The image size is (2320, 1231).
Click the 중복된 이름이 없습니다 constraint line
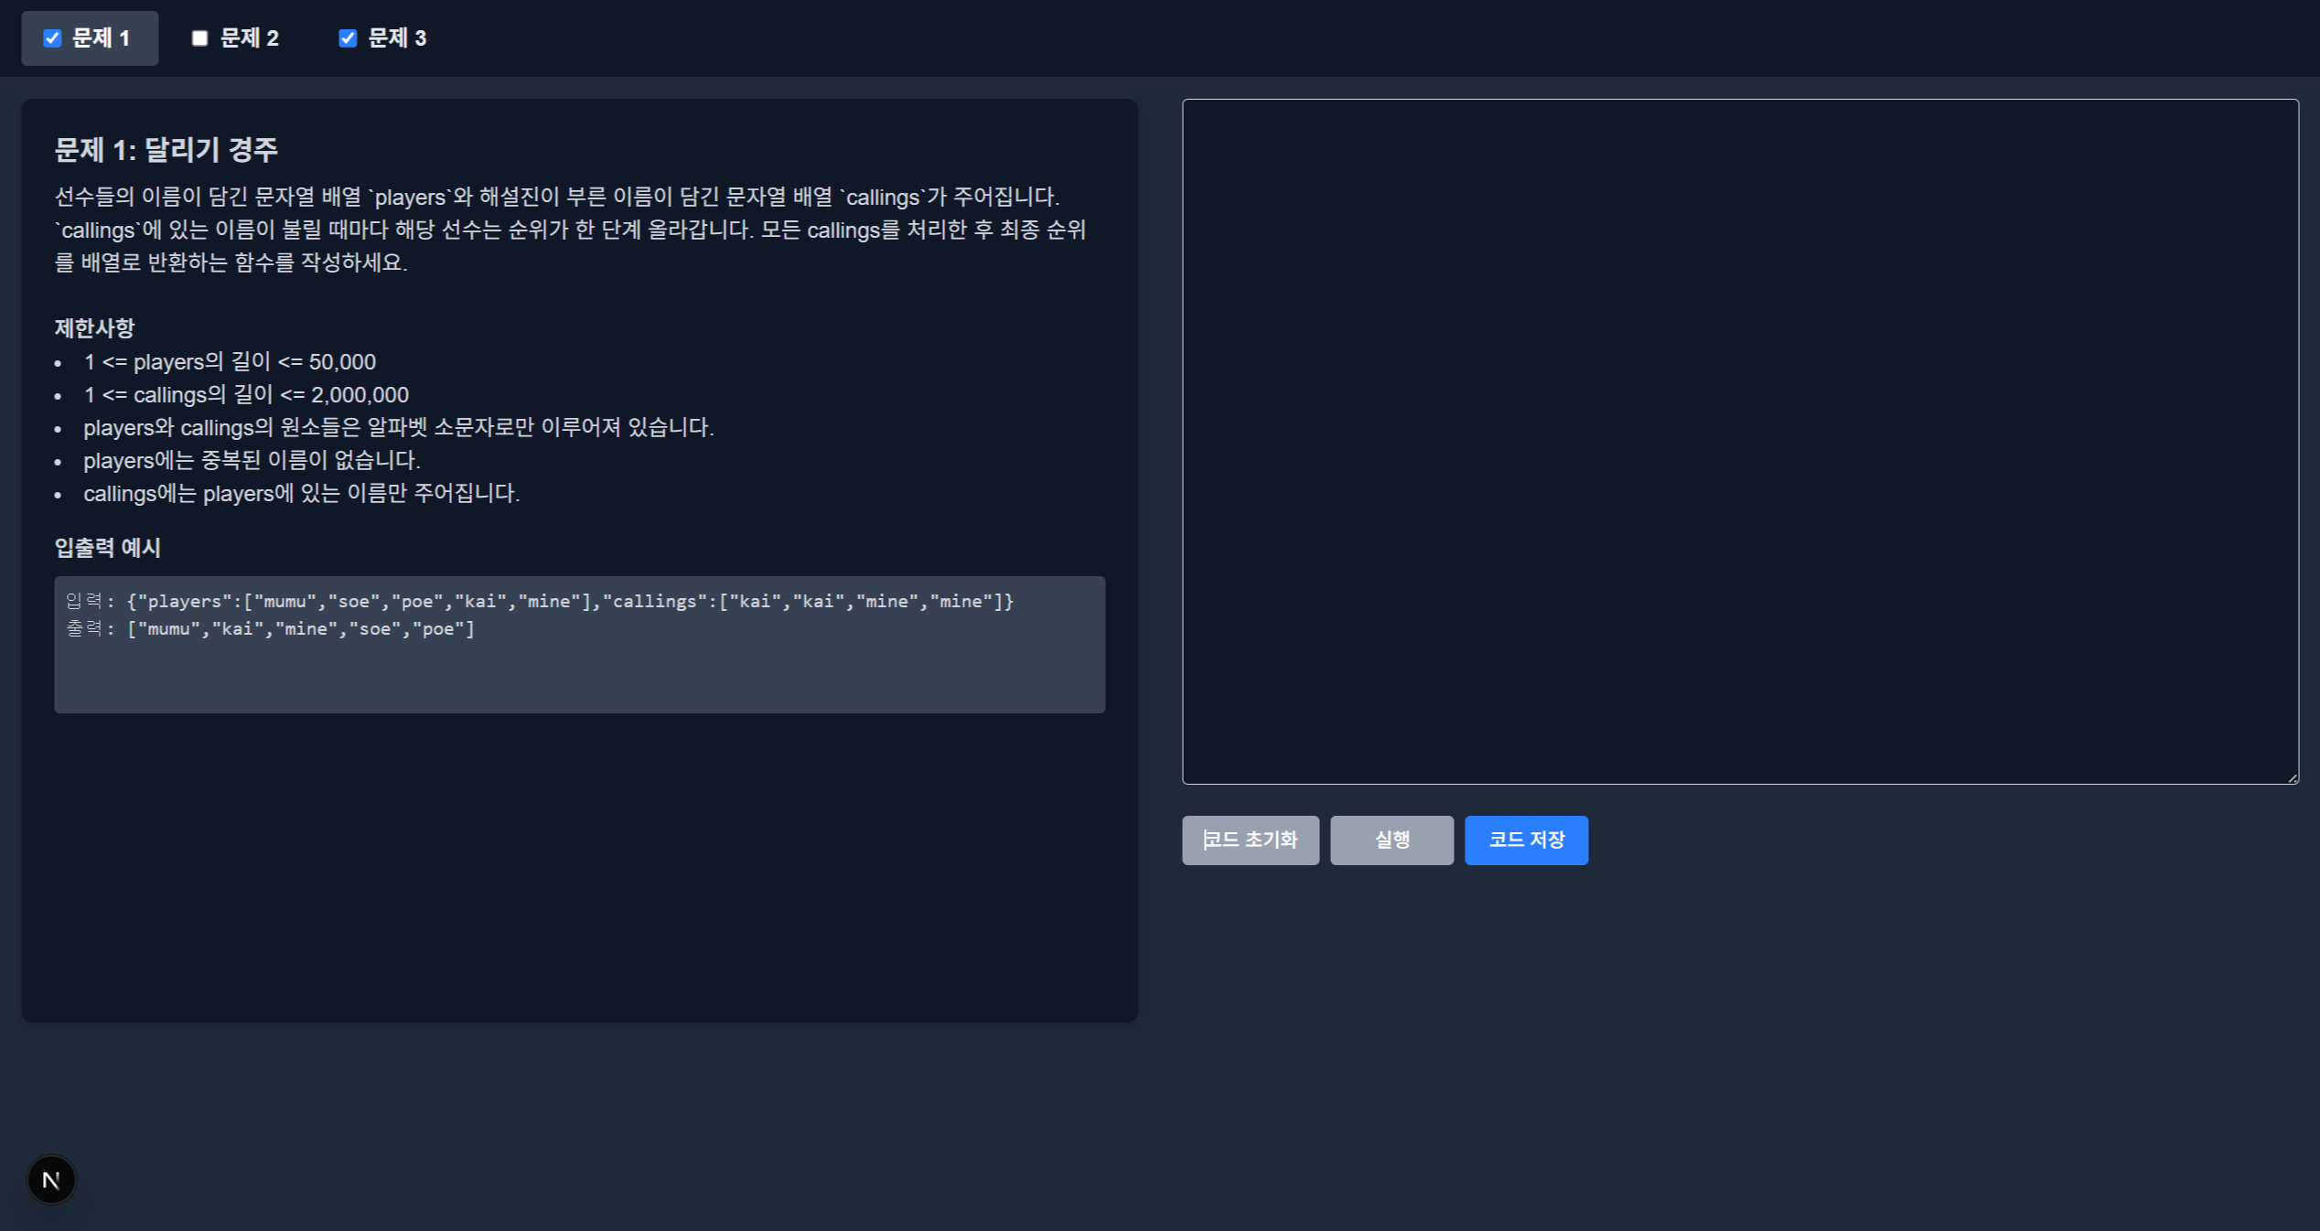[252, 461]
